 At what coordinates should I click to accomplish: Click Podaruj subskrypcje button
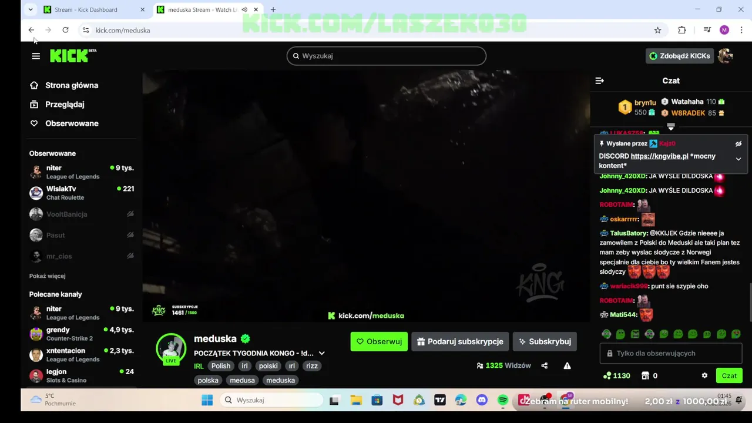pyautogui.click(x=460, y=341)
